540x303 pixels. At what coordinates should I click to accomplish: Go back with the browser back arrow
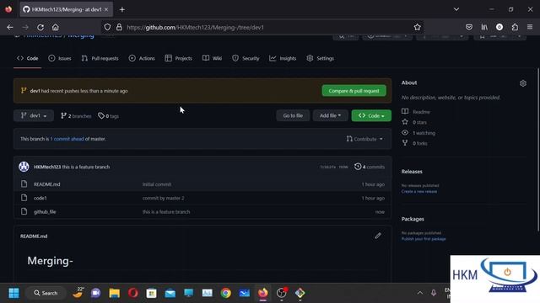pos(10,27)
